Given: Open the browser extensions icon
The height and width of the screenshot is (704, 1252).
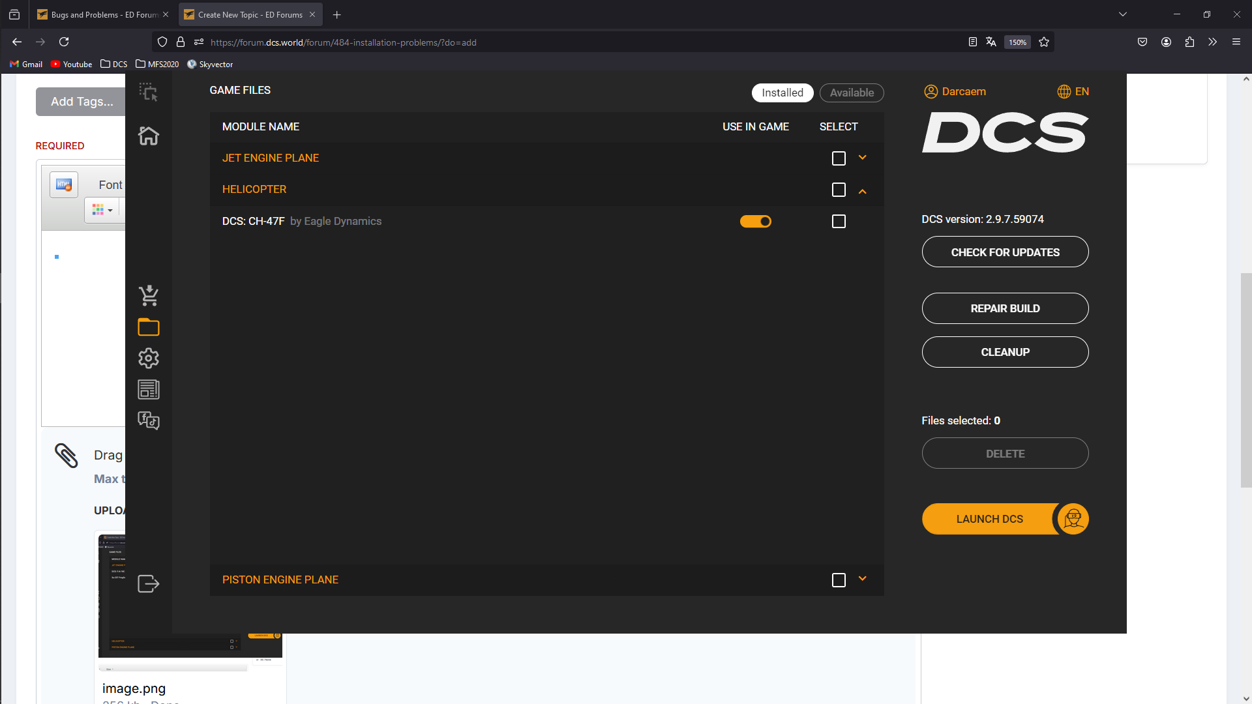Looking at the screenshot, I should coord(1189,42).
